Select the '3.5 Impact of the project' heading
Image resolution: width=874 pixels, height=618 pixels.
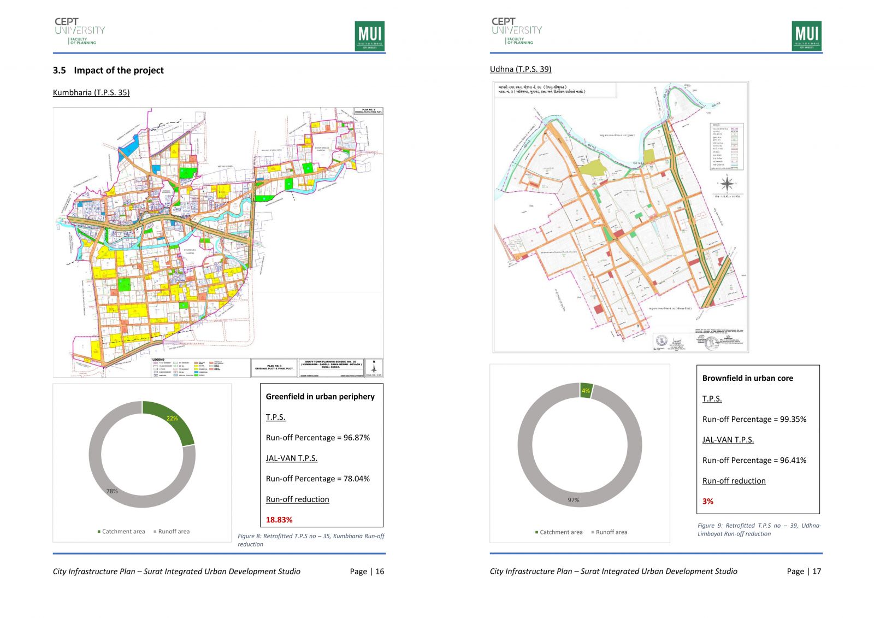click(108, 70)
